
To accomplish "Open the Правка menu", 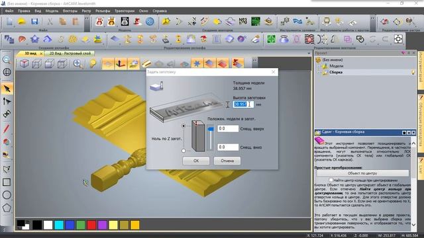I will [x=24, y=11].
